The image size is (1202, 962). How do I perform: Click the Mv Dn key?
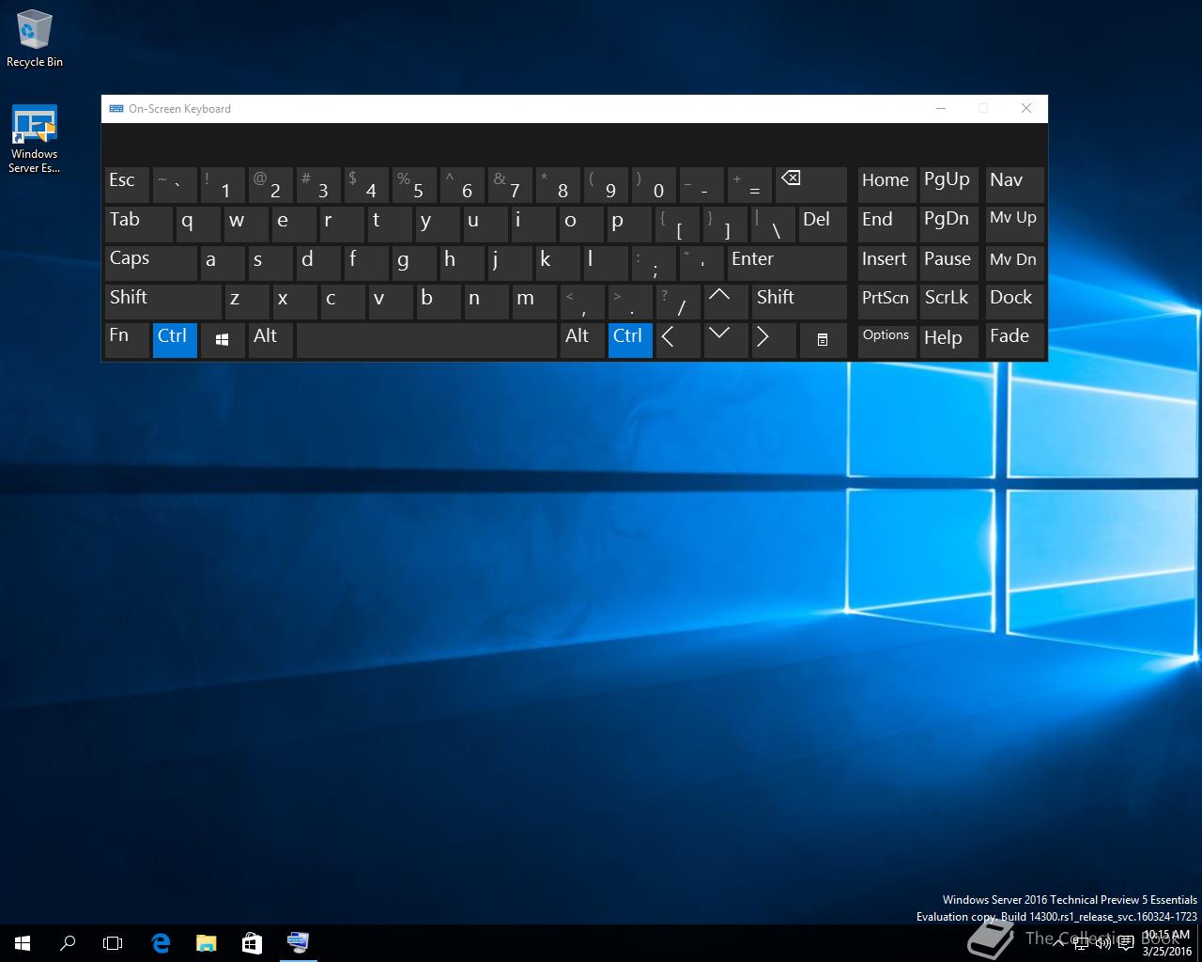[1014, 263]
